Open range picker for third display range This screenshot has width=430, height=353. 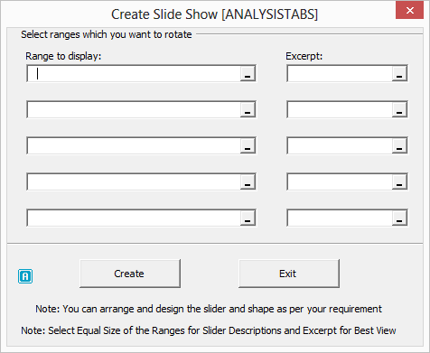(248, 145)
